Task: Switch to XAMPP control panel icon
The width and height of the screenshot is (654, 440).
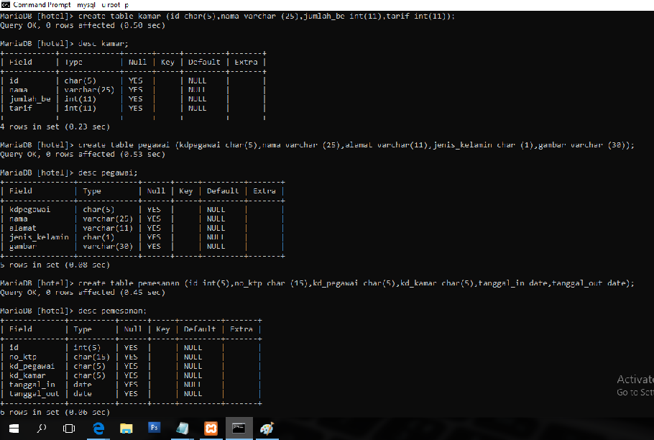Action: click(211, 428)
